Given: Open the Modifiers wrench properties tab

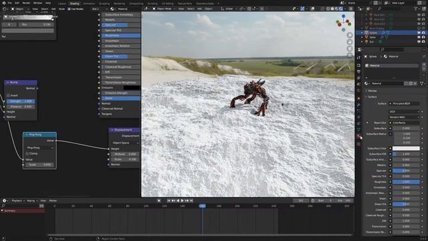Looking at the screenshot, I should coord(358,104).
